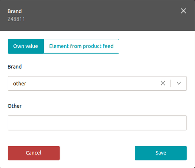
Task: Dismiss the dialog using the header X
Action: coord(183,11)
